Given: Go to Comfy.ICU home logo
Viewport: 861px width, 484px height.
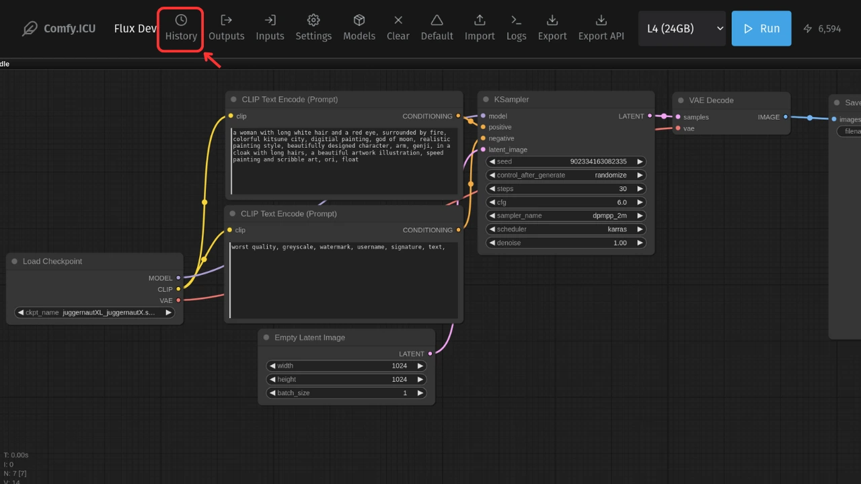Looking at the screenshot, I should [x=59, y=29].
